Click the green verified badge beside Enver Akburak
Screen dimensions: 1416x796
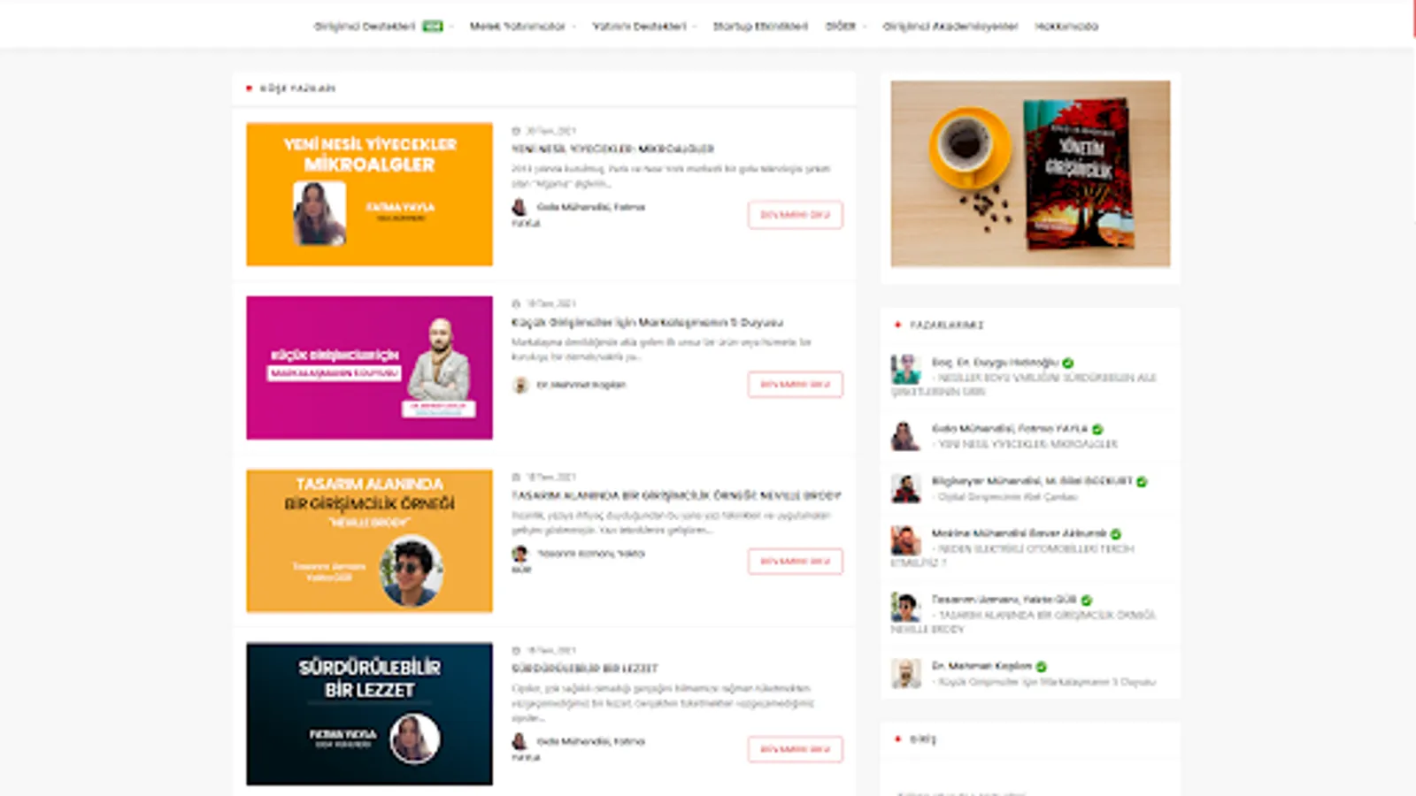(x=1116, y=534)
